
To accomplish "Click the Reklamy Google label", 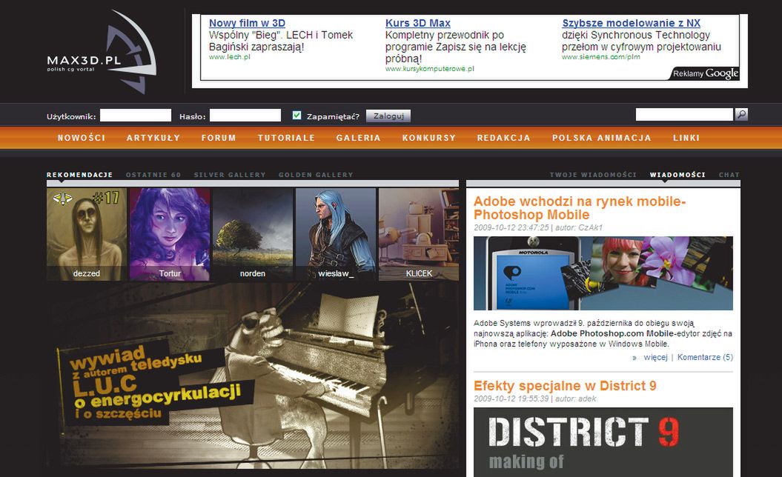I will coord(705,74).
